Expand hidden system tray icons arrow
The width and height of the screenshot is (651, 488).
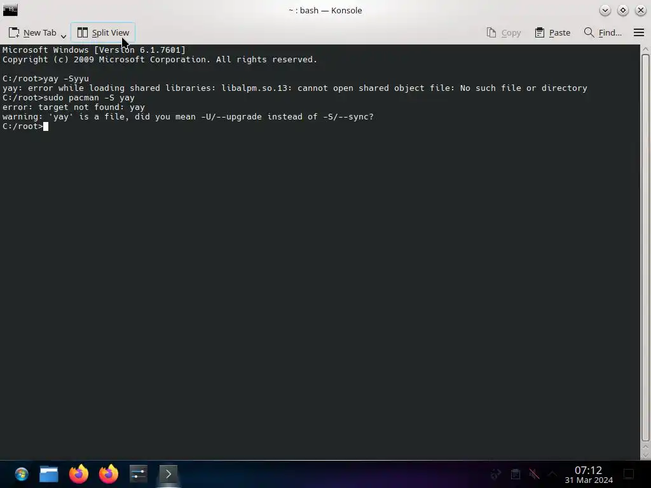(552, 474)
